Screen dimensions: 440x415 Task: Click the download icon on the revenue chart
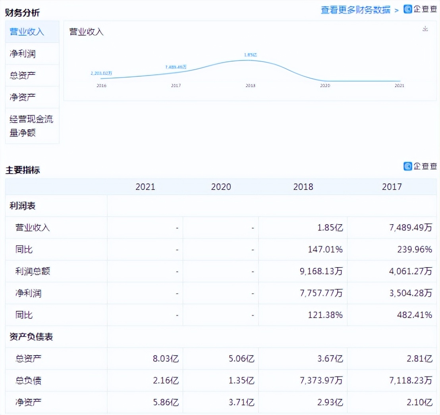pyautogui.click(x=425, y=29)
